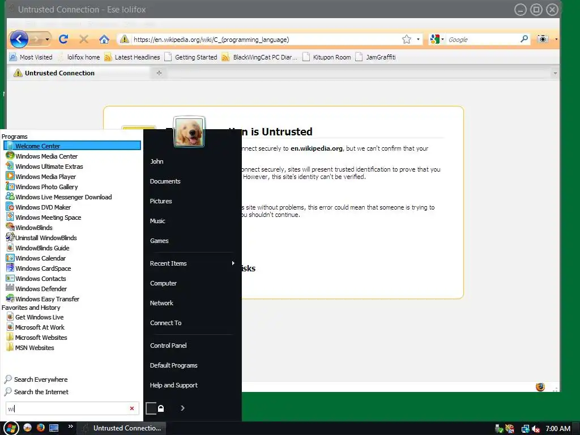Open Most Visited bookmarks button
The width and height of the screenshot is (580, 435).
(31, 57)
